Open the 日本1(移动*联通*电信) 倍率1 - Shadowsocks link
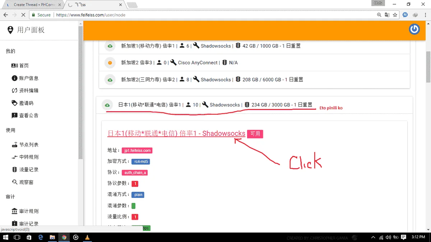The image size is (431, 242). point(176,133)
